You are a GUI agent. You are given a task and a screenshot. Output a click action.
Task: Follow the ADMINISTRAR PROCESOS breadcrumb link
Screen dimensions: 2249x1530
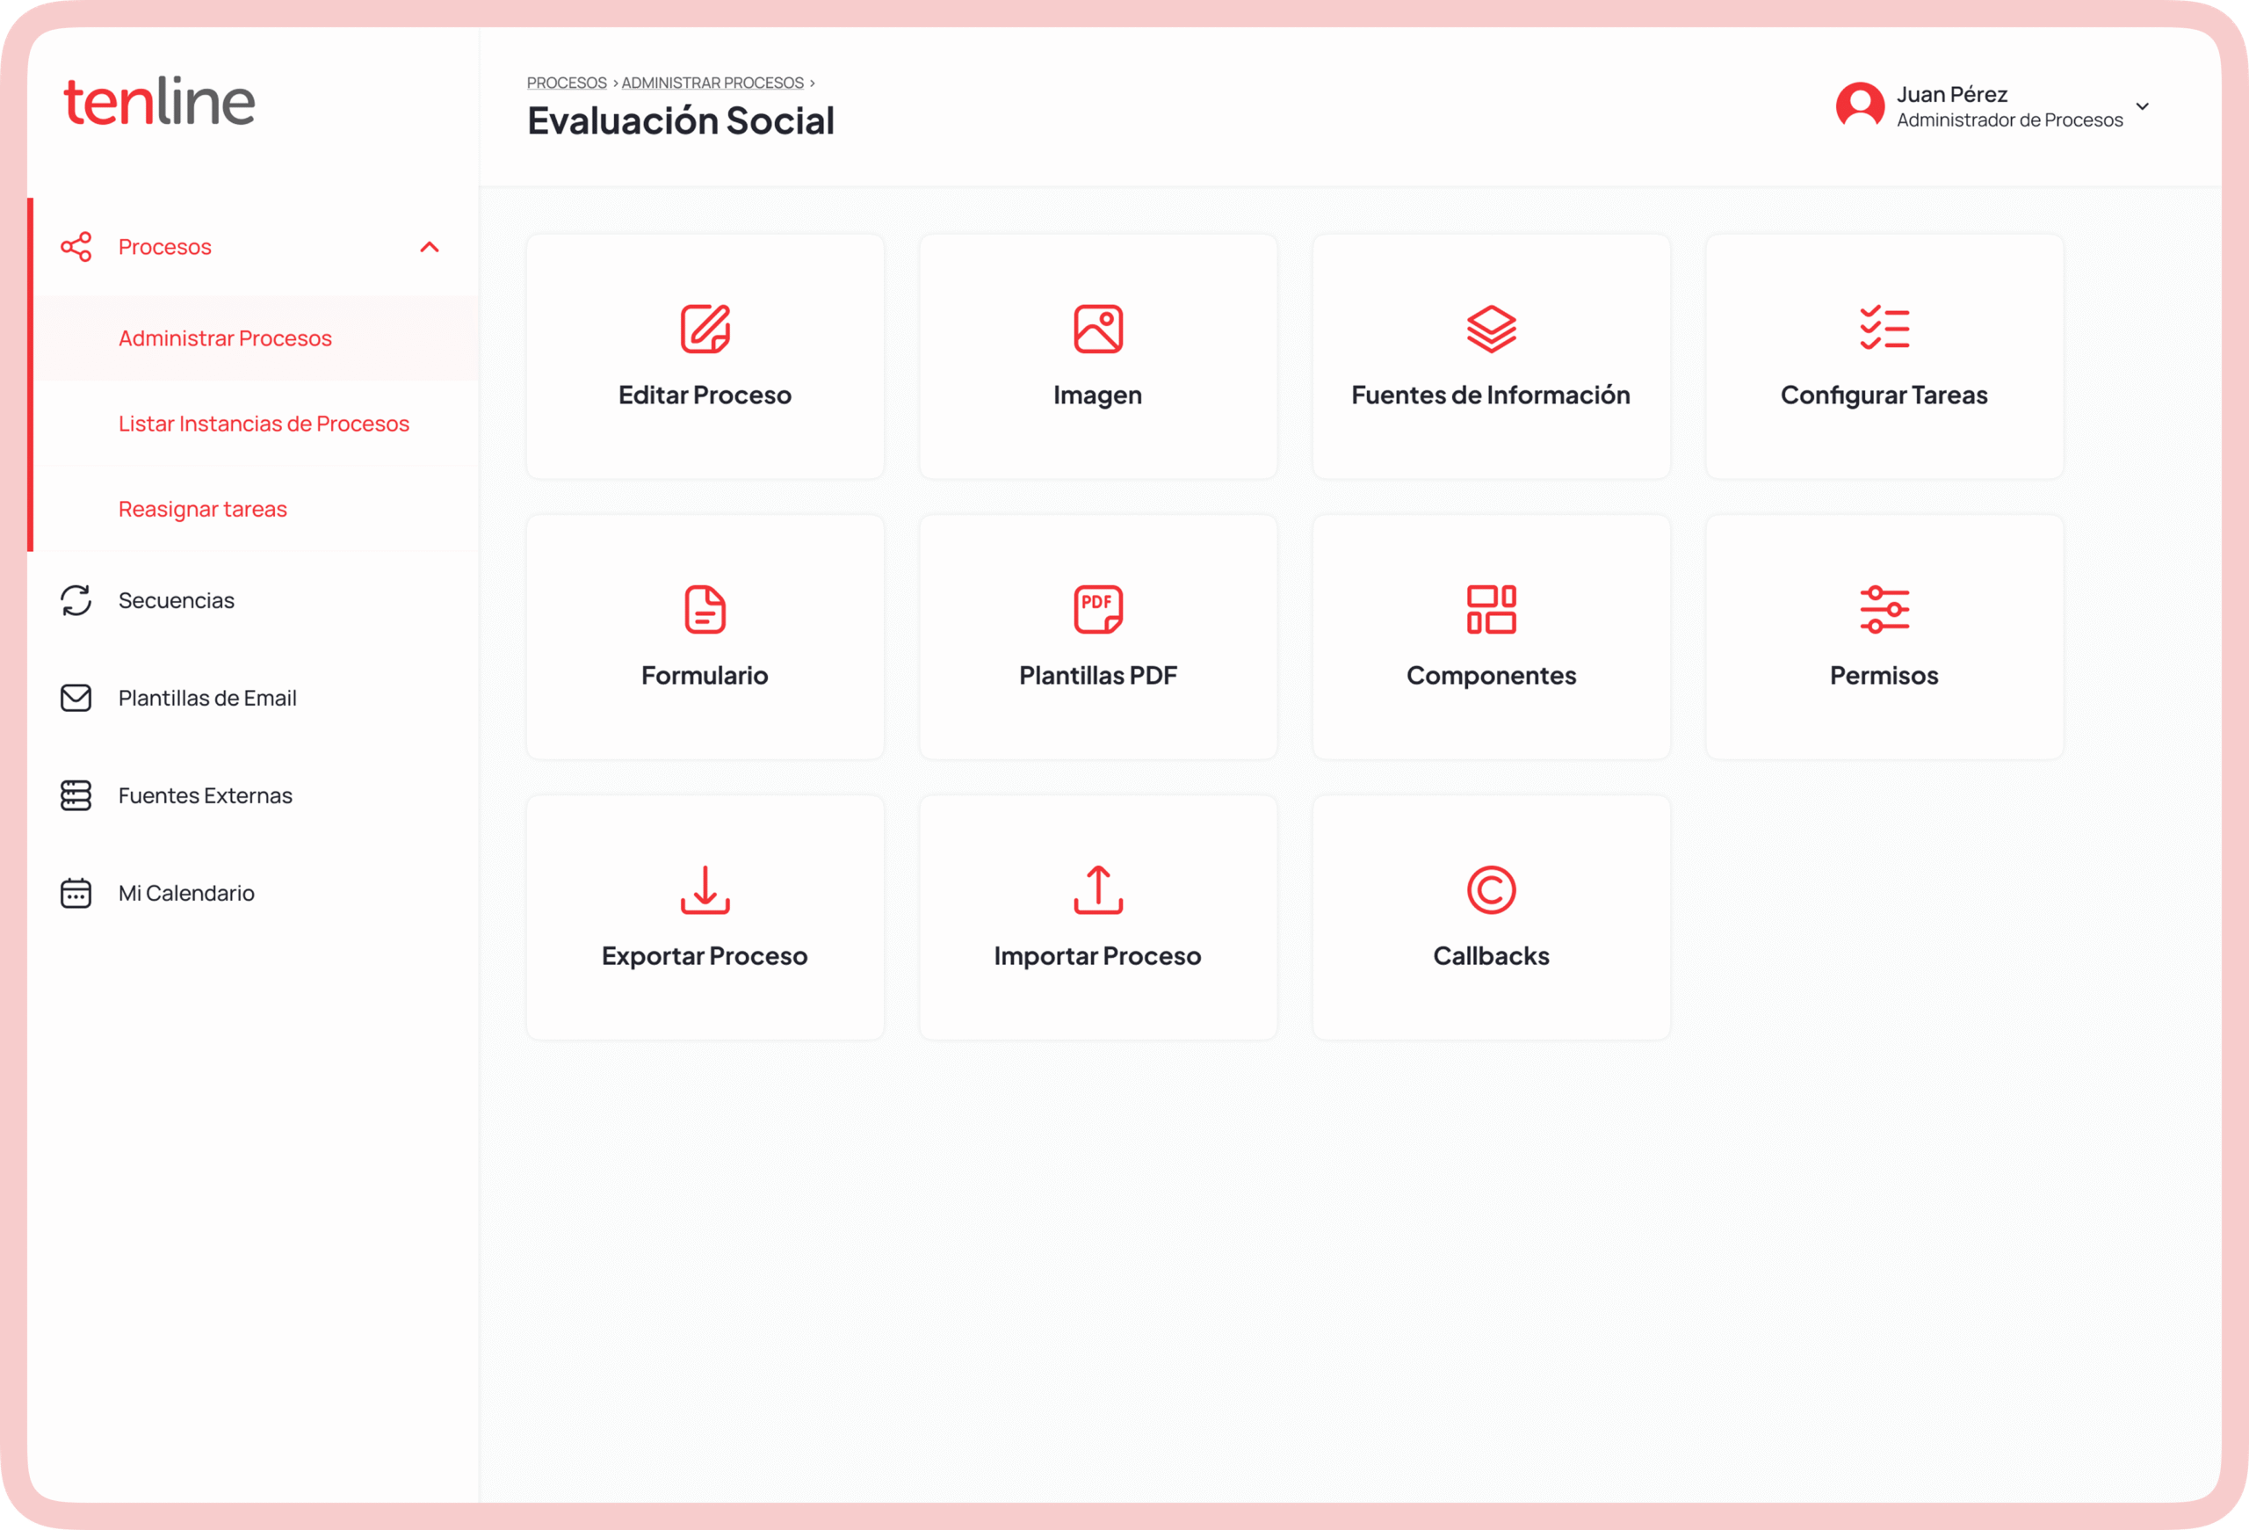tap(712, 83)
